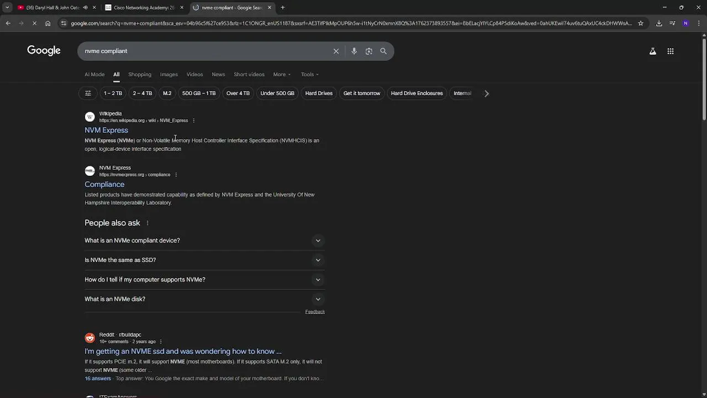Click inside the Google search field
This screenshot has height=398, width=707.
click(x=204, y=51)
